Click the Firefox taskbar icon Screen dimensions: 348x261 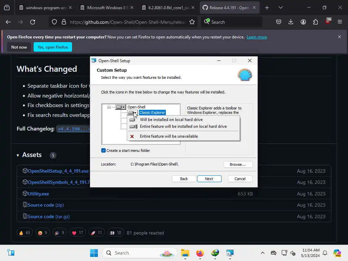[x=200, y=253]
